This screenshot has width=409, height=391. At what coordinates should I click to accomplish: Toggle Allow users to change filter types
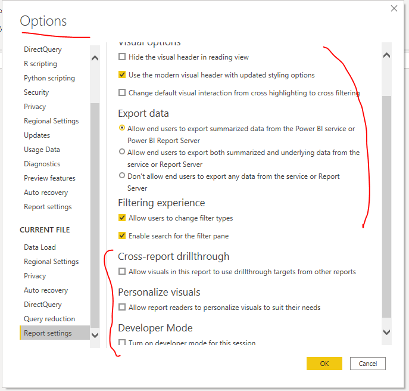tap(122, 218)
